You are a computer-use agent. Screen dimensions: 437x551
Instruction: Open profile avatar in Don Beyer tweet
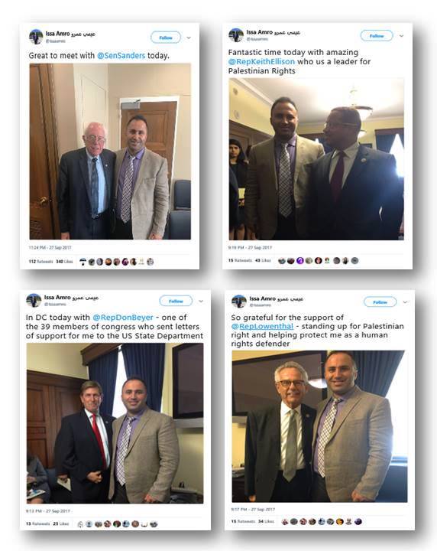pyautogui.click(x=34, y=300)
